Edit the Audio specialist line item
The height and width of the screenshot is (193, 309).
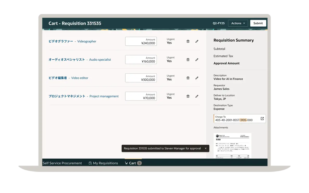click(197, 60)
